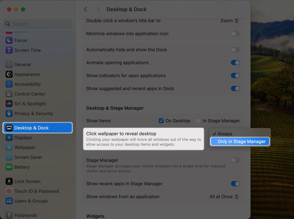Click the General gear icon
This screenshot has height=219, width=294.
point(9,64)
